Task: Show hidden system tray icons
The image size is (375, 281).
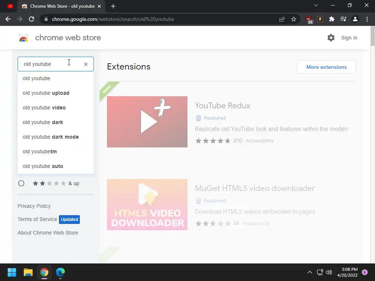Action: [310, 272]
